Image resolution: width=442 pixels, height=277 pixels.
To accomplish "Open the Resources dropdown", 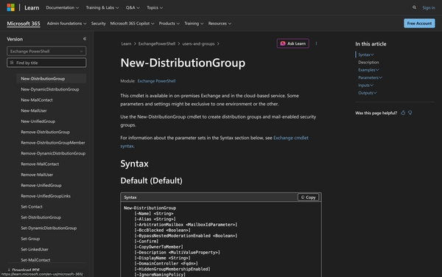I will [x=220, y=24].
